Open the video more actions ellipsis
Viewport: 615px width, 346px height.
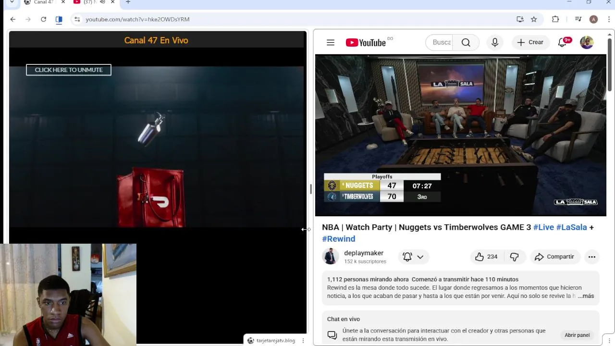pos(592,257)
